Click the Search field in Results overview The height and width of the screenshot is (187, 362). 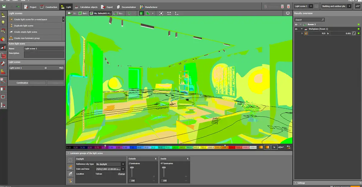tap(310, 20)
